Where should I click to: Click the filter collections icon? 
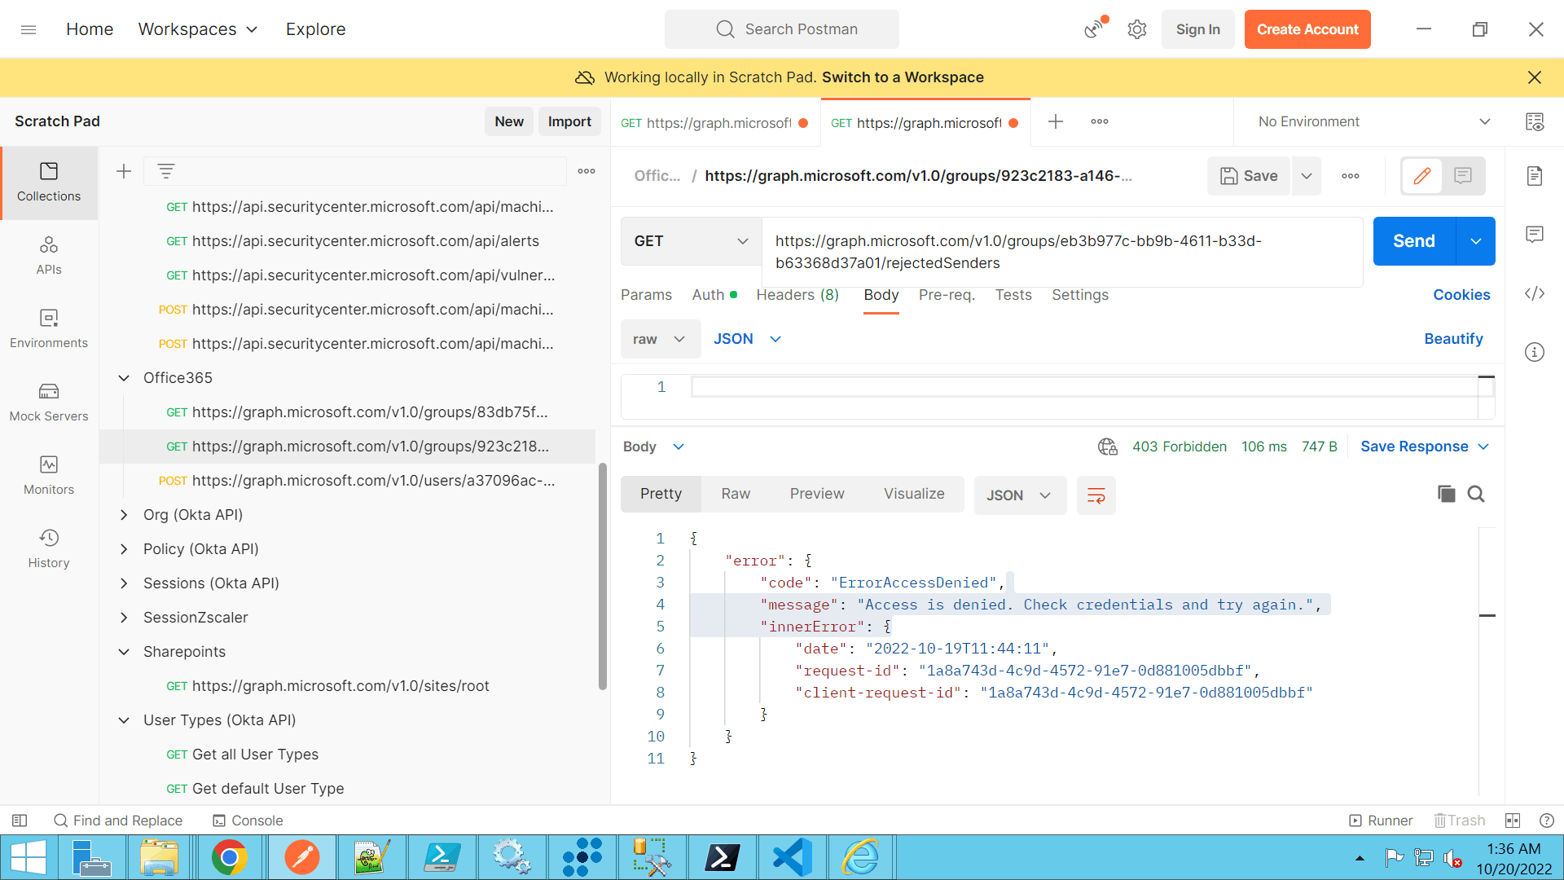click(x=166, y=171)
